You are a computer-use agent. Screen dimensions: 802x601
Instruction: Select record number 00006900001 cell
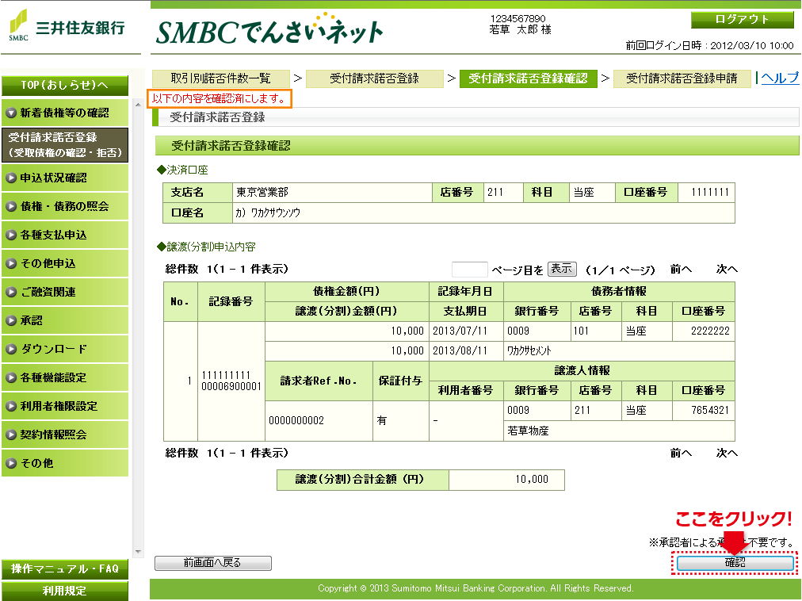click(231, 381)
